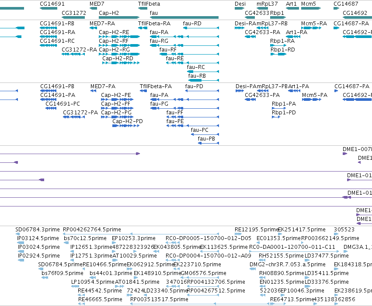
Task: Click protein MED7-PA
Action: (103, 86)
